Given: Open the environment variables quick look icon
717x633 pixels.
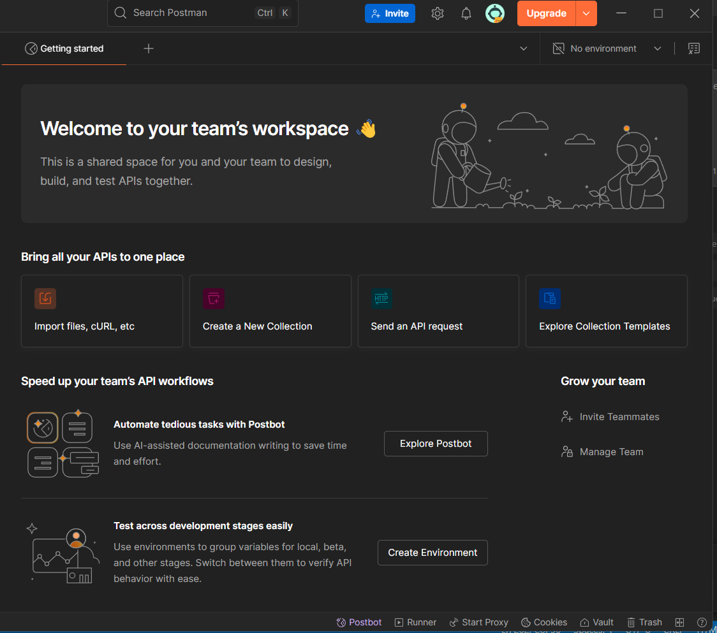Looking at the screenshot, I should (x=693, y=48).
